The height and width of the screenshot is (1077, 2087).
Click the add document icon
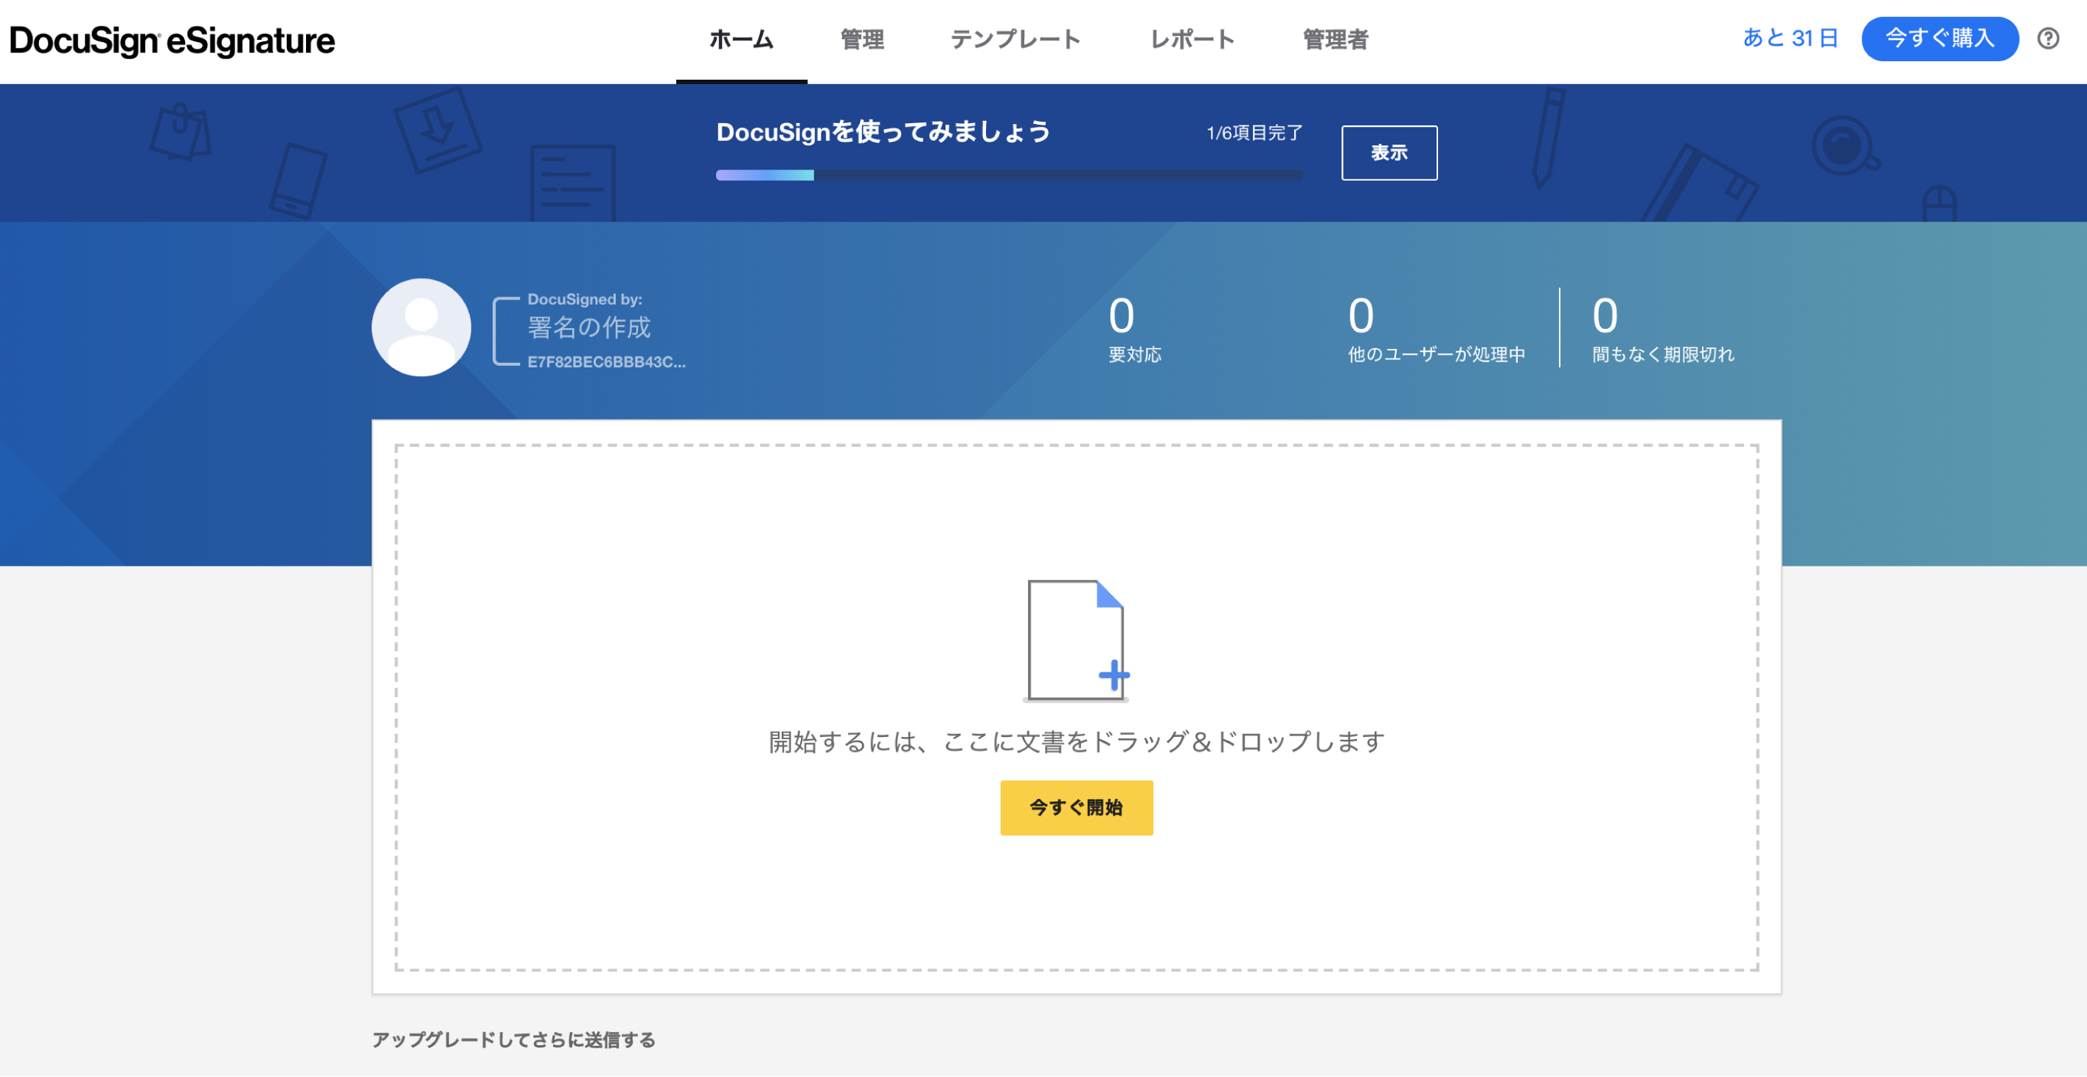[1077, 640]
